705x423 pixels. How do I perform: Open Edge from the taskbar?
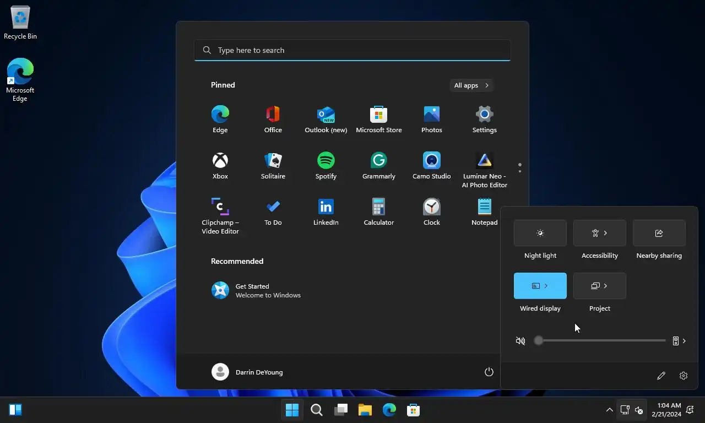point(389,410)
